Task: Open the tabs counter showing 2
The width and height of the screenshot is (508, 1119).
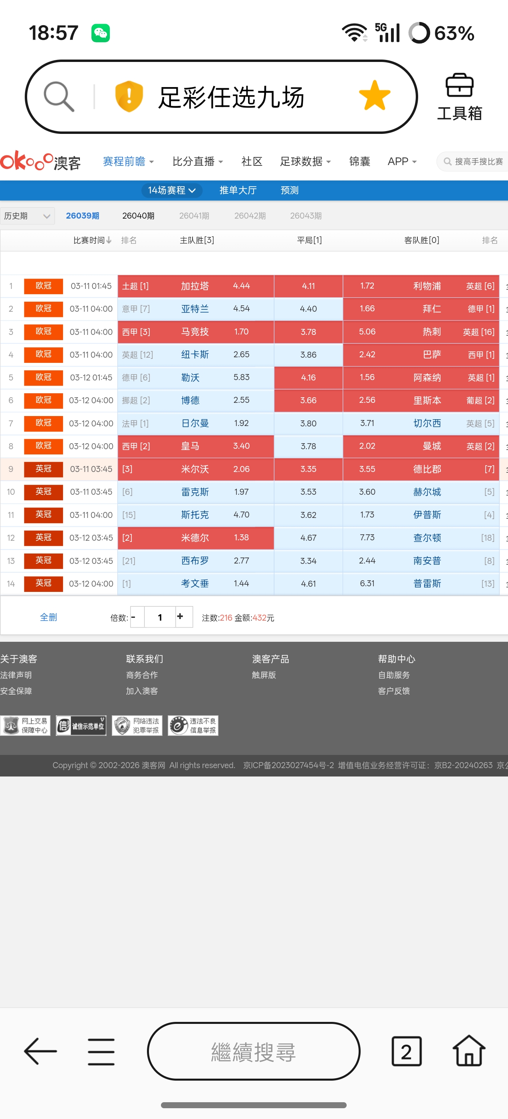Action: [x=406, y=1051]
